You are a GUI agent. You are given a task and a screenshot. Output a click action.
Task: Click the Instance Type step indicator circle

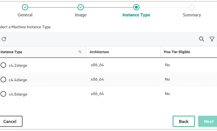tap(136, 7)
